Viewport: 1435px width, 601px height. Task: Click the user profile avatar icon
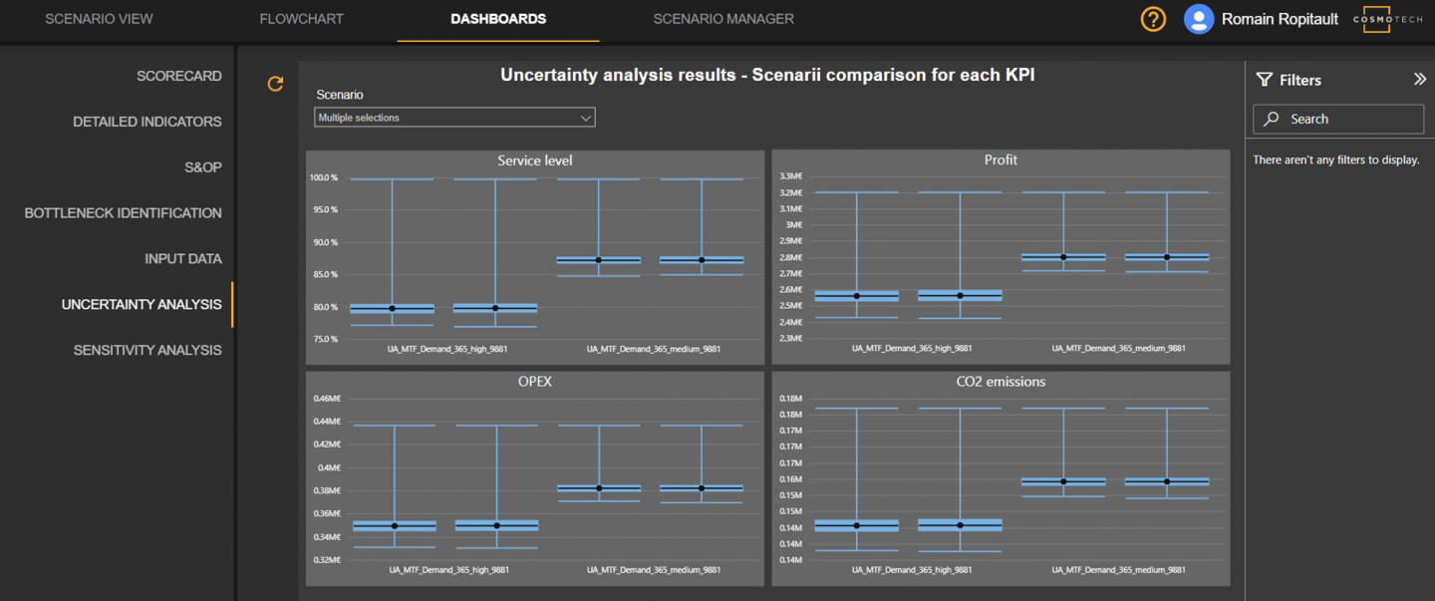point(1198,19)
